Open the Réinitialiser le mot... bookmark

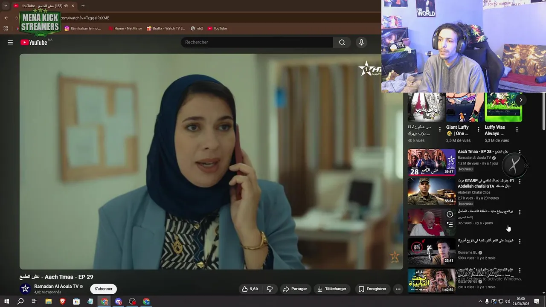[x=83, y=29]
